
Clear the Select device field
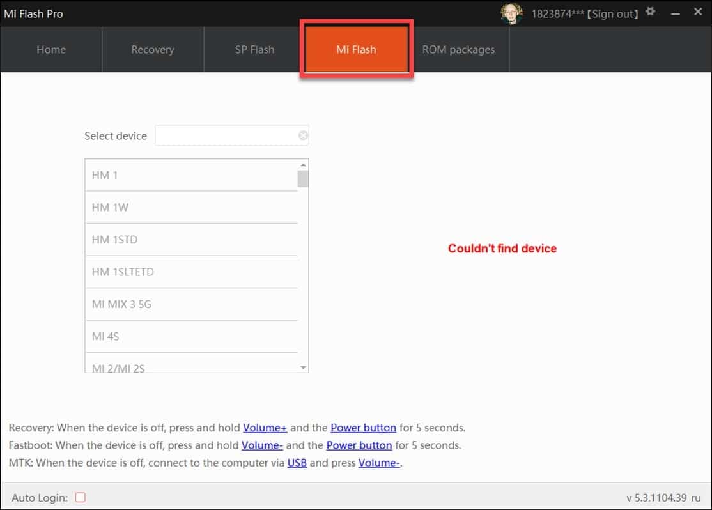pos(303,135)
